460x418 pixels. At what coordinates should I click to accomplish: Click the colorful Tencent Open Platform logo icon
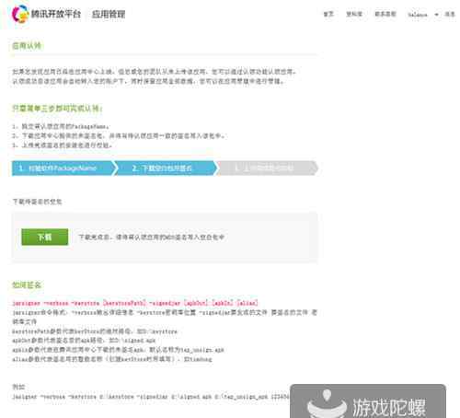(x=20, y=14)
